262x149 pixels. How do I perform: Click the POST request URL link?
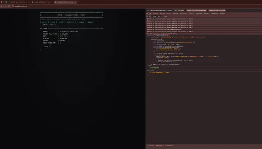(x=161, y=34)
